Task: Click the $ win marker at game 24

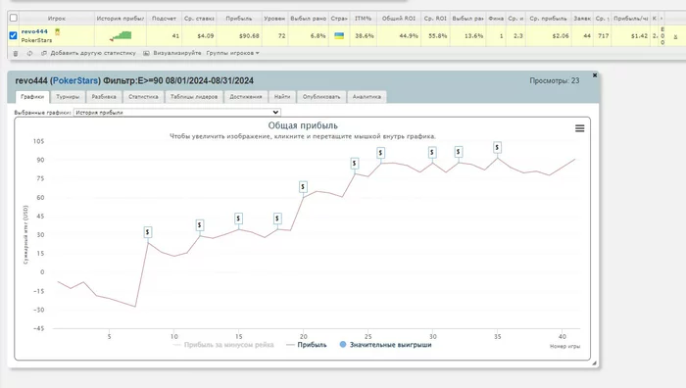Action: (x=355, y=164)
